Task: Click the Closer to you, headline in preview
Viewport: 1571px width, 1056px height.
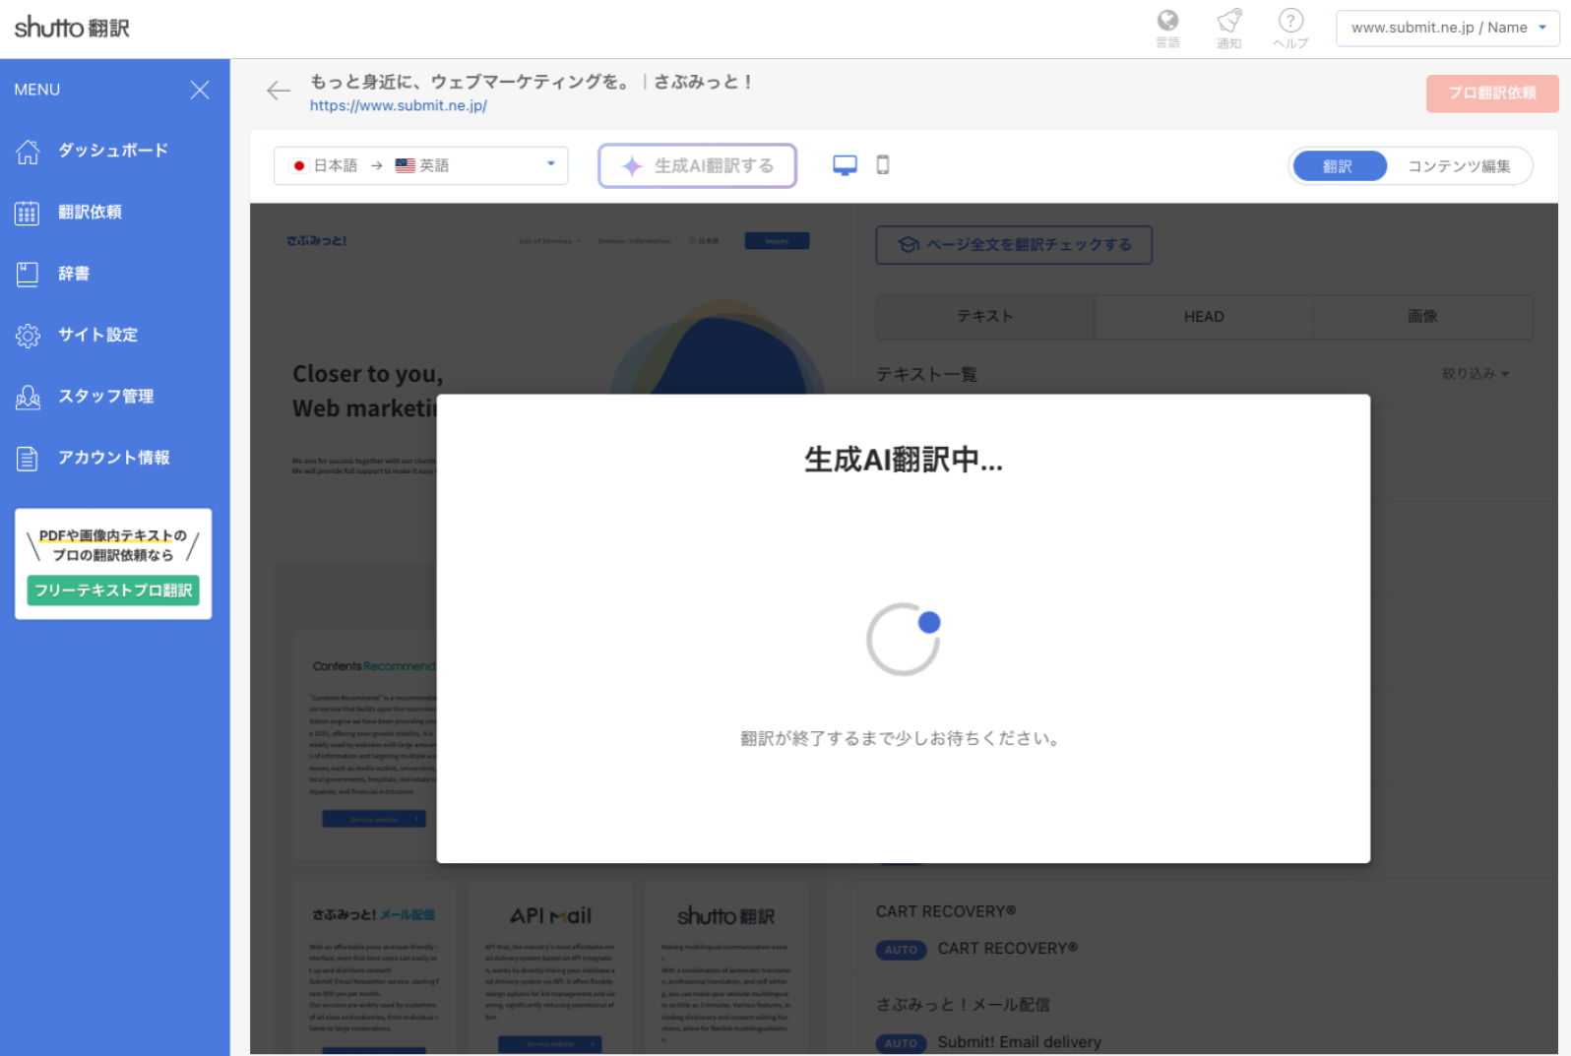Action: coord(368,374)
